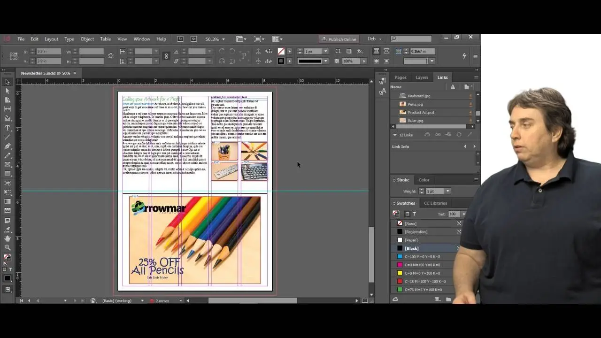Toggle wrap around bounding box button
The image size is (601, 338).
pyautogui.click(x=386, y=51)
